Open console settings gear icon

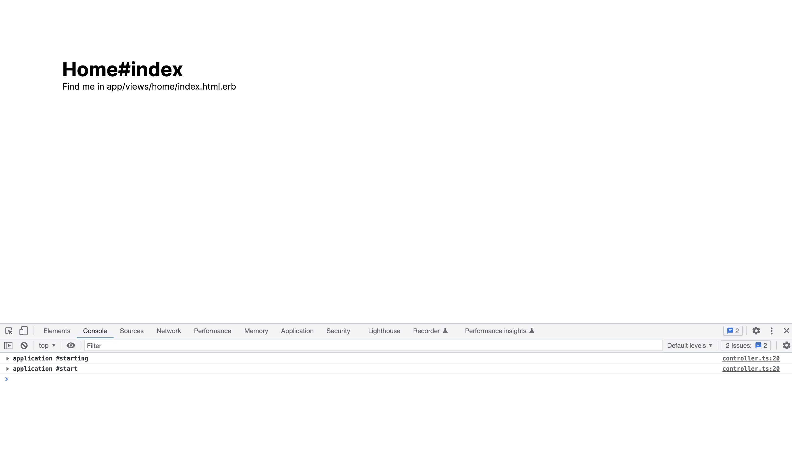pyautogui.click(x=786, y=345)
